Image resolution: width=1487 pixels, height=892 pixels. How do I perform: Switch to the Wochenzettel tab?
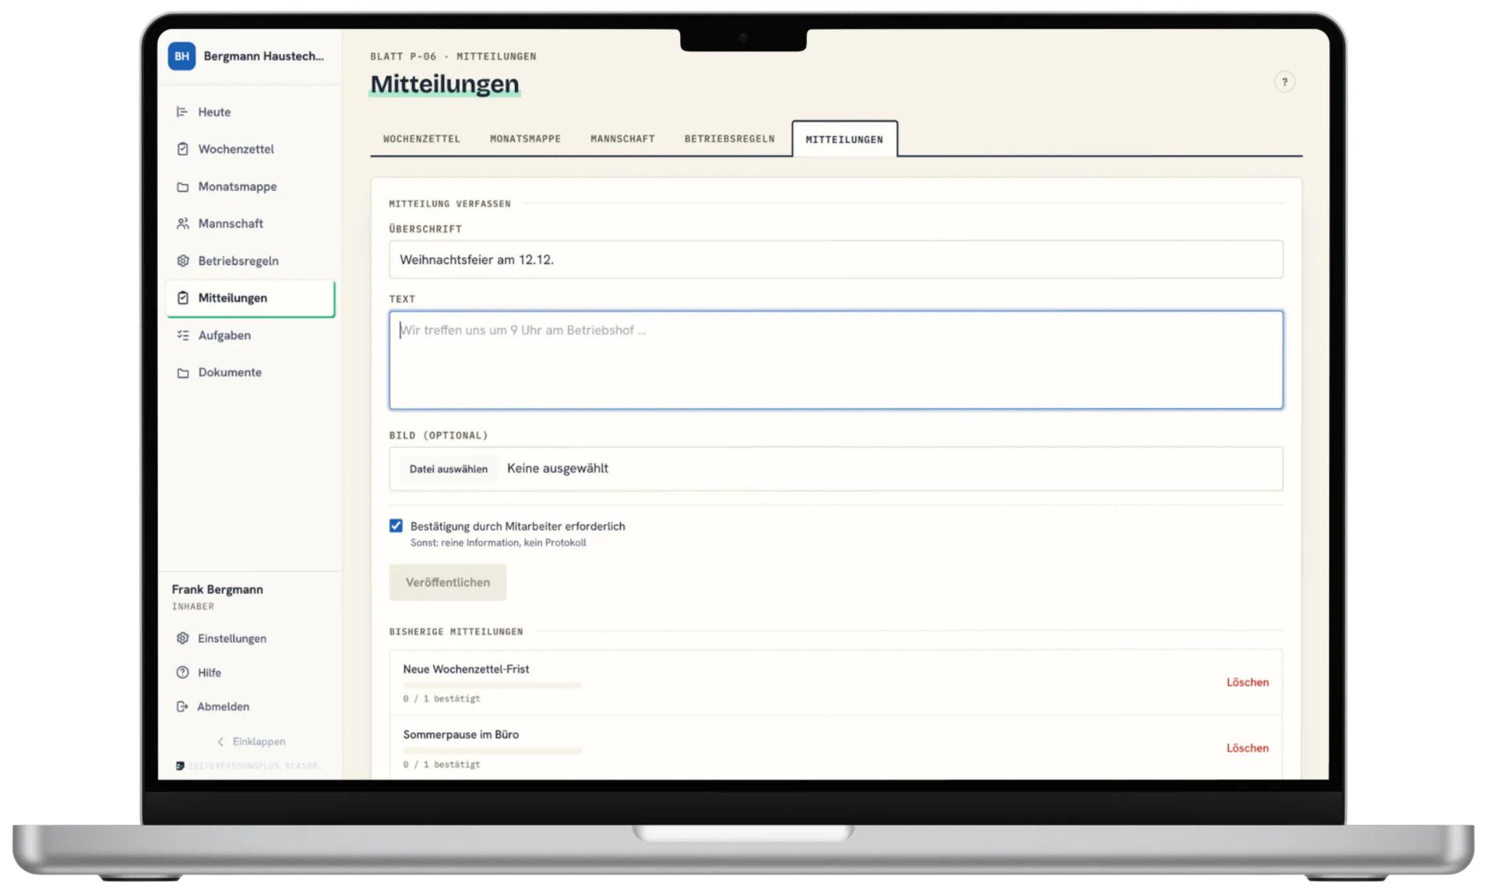tap(422, 139)
